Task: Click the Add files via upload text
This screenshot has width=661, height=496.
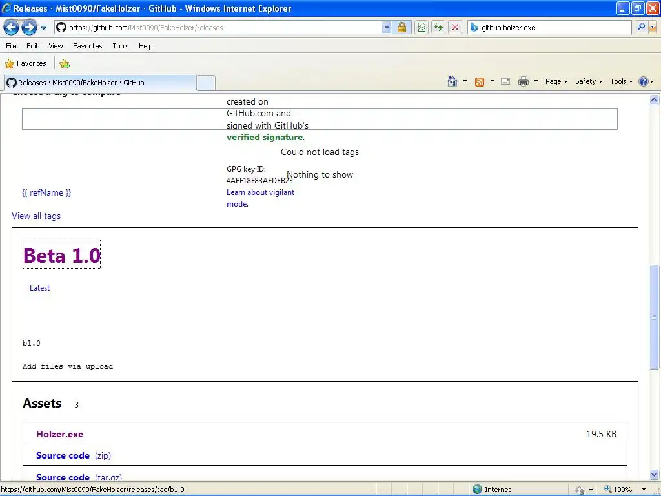Action: (x=67, y=366)
